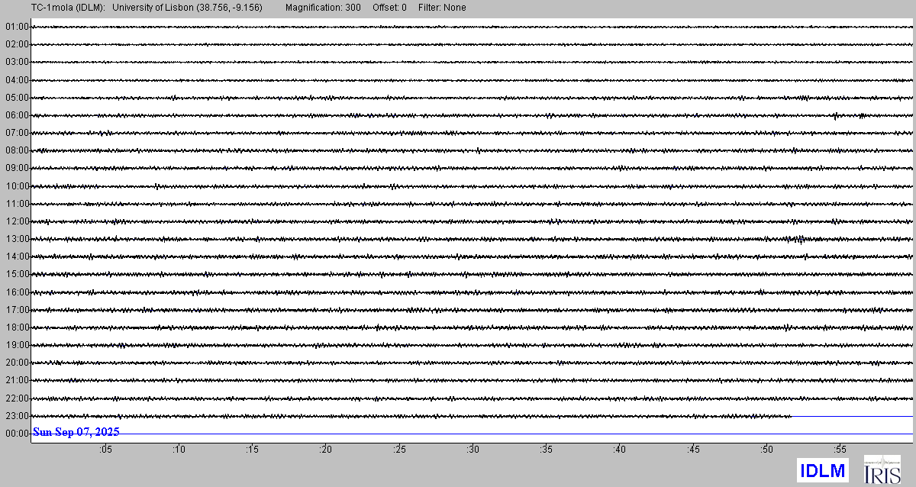Click the :15 minute axis marker

pyautogui.click(x=253, y=450)
